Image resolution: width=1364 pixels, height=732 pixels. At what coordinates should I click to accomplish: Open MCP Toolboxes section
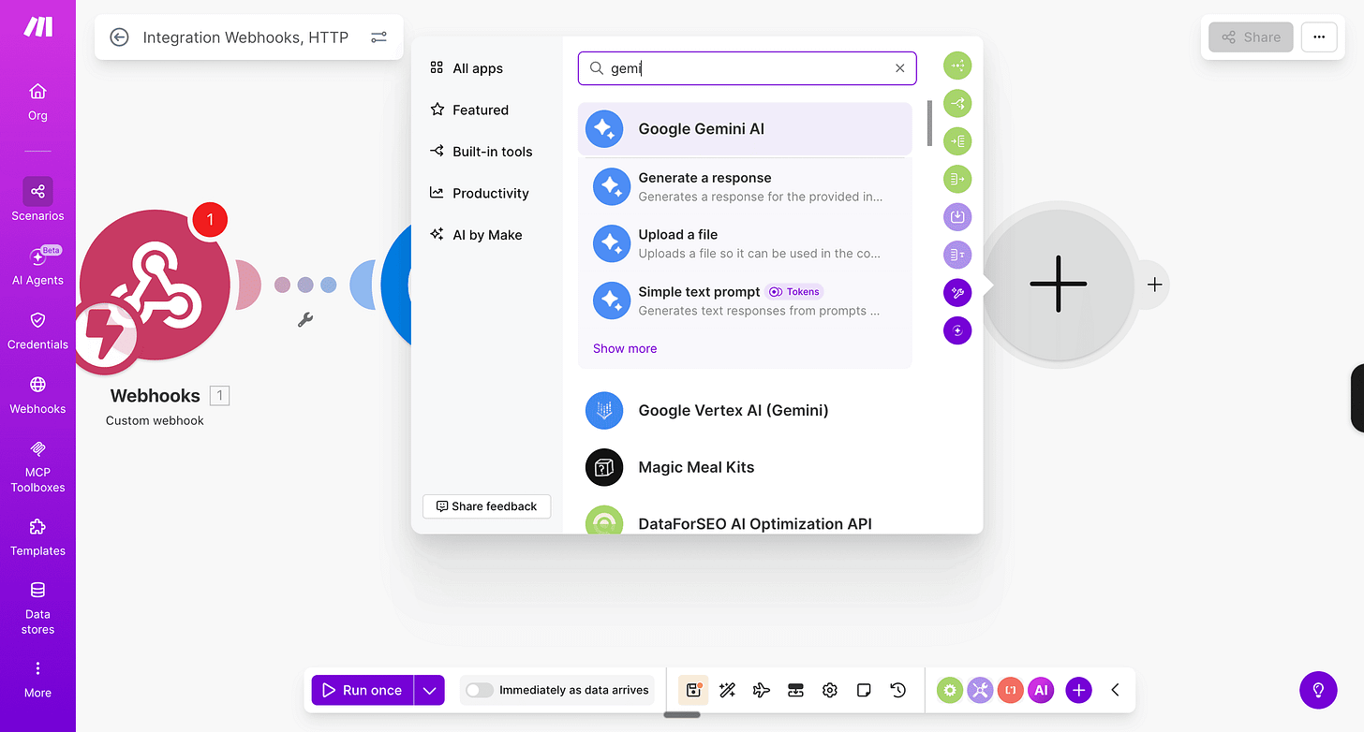[37, 466]
